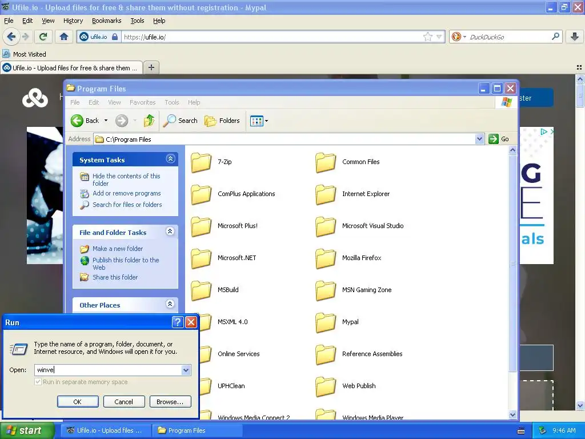Select the Internet Explorer folder
The image size is (585, 439).
coord(352,194)
